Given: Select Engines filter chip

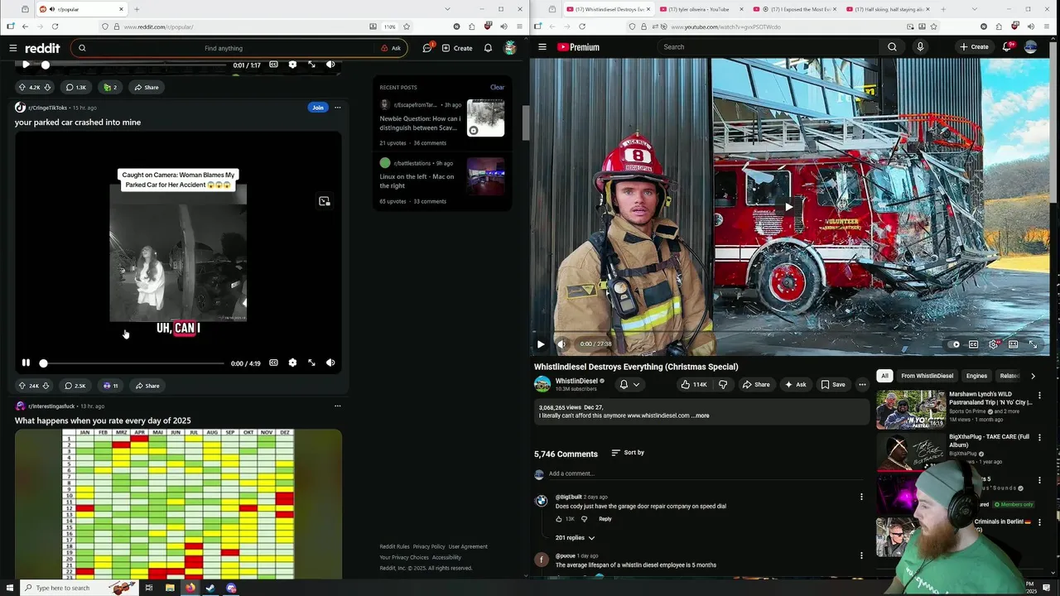Looking at the screenshot, I should [x=976, y=376].
